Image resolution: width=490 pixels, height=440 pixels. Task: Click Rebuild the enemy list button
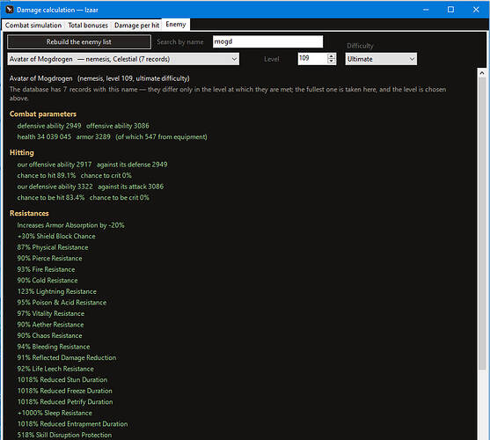[x=79, y=42]
